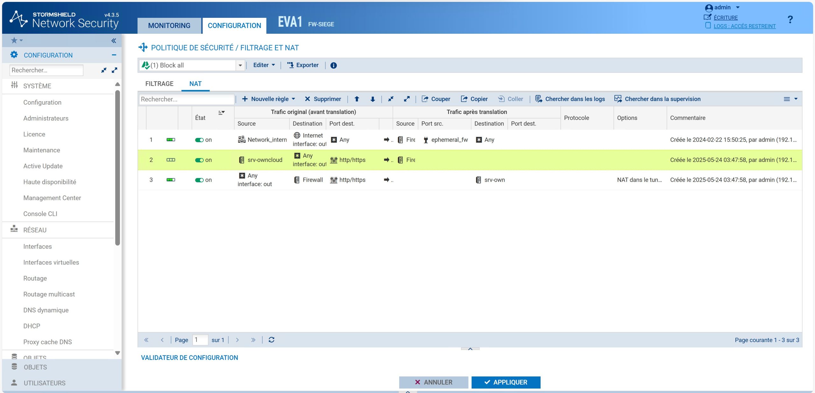Move selected rule up with arrow icon
This screenshot has height=393, width=815.
pos(357,99)
